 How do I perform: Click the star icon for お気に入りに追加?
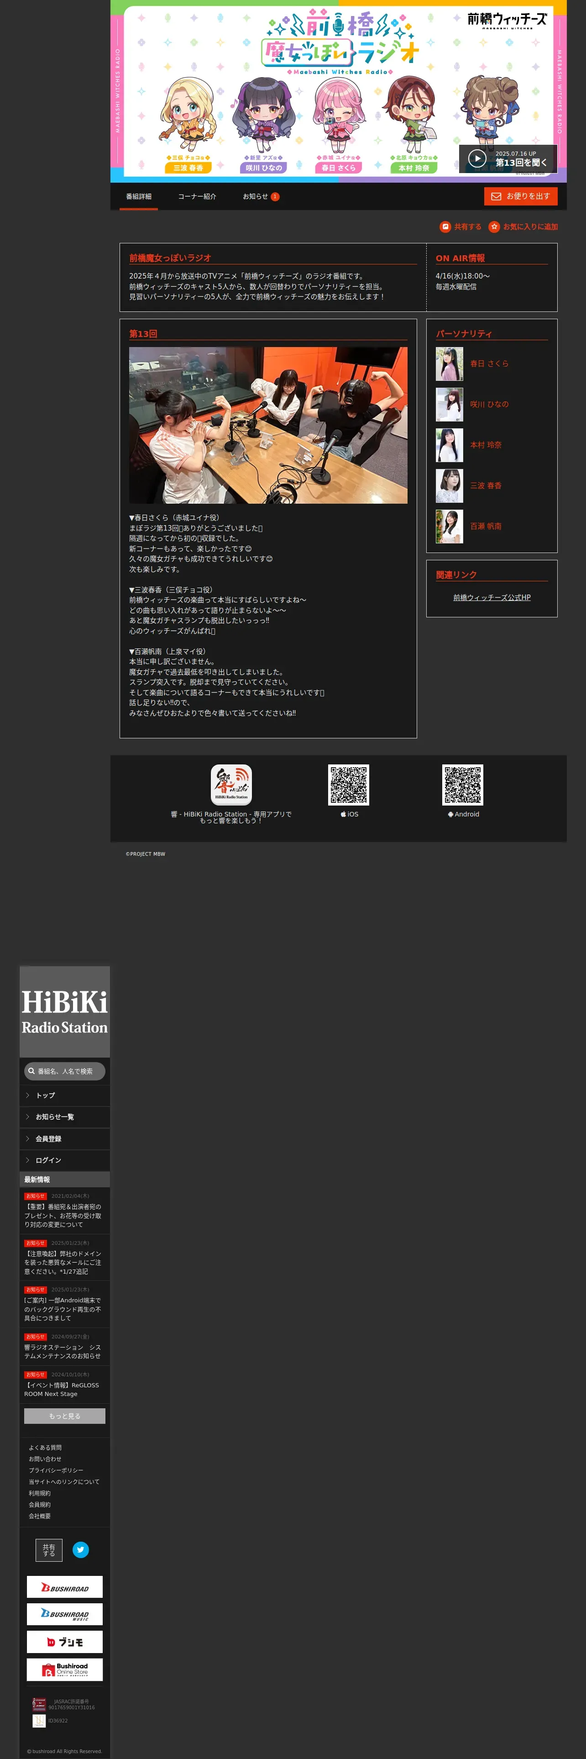[494, 226]
